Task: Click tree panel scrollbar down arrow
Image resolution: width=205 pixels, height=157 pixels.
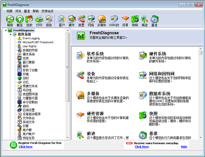Action: tap(68, 138)
